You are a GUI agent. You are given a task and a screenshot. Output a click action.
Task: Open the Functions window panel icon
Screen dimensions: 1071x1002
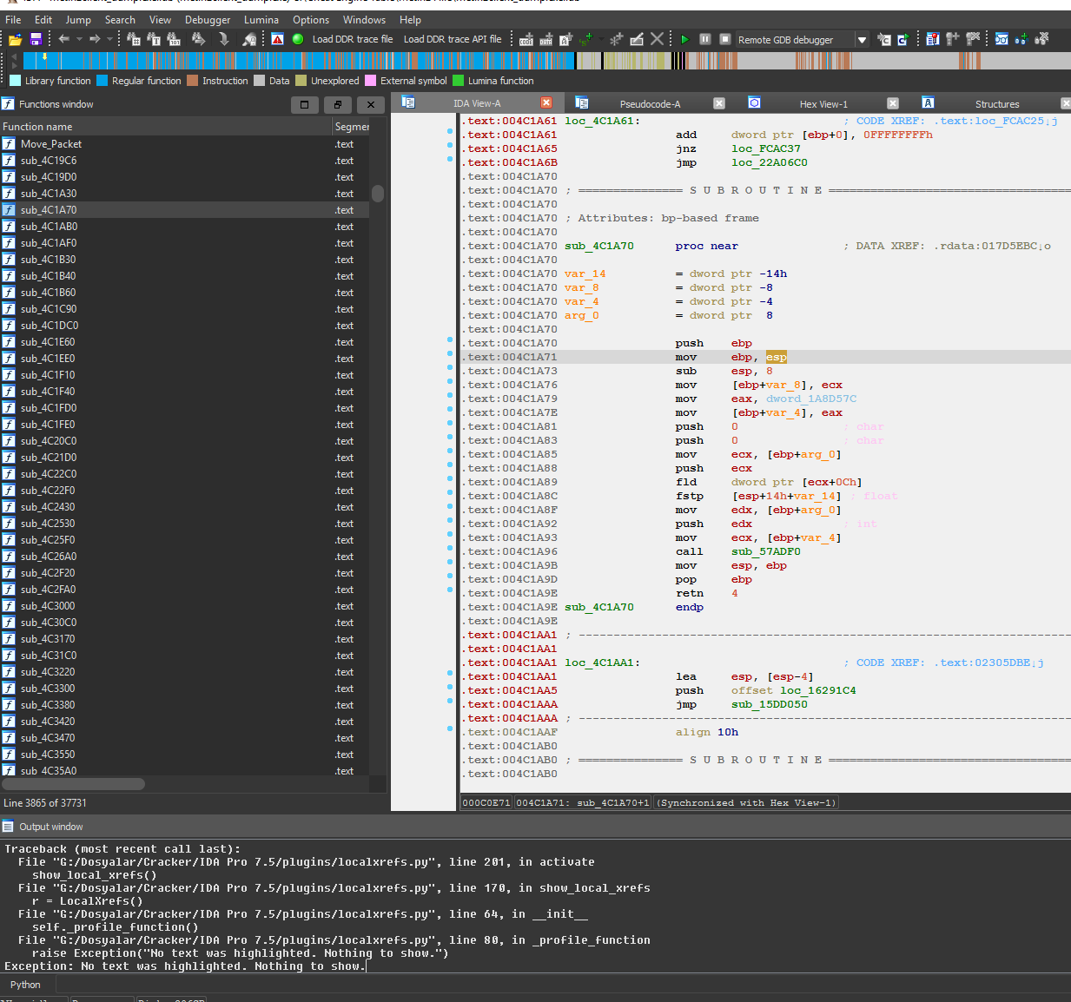pos(9,103)
